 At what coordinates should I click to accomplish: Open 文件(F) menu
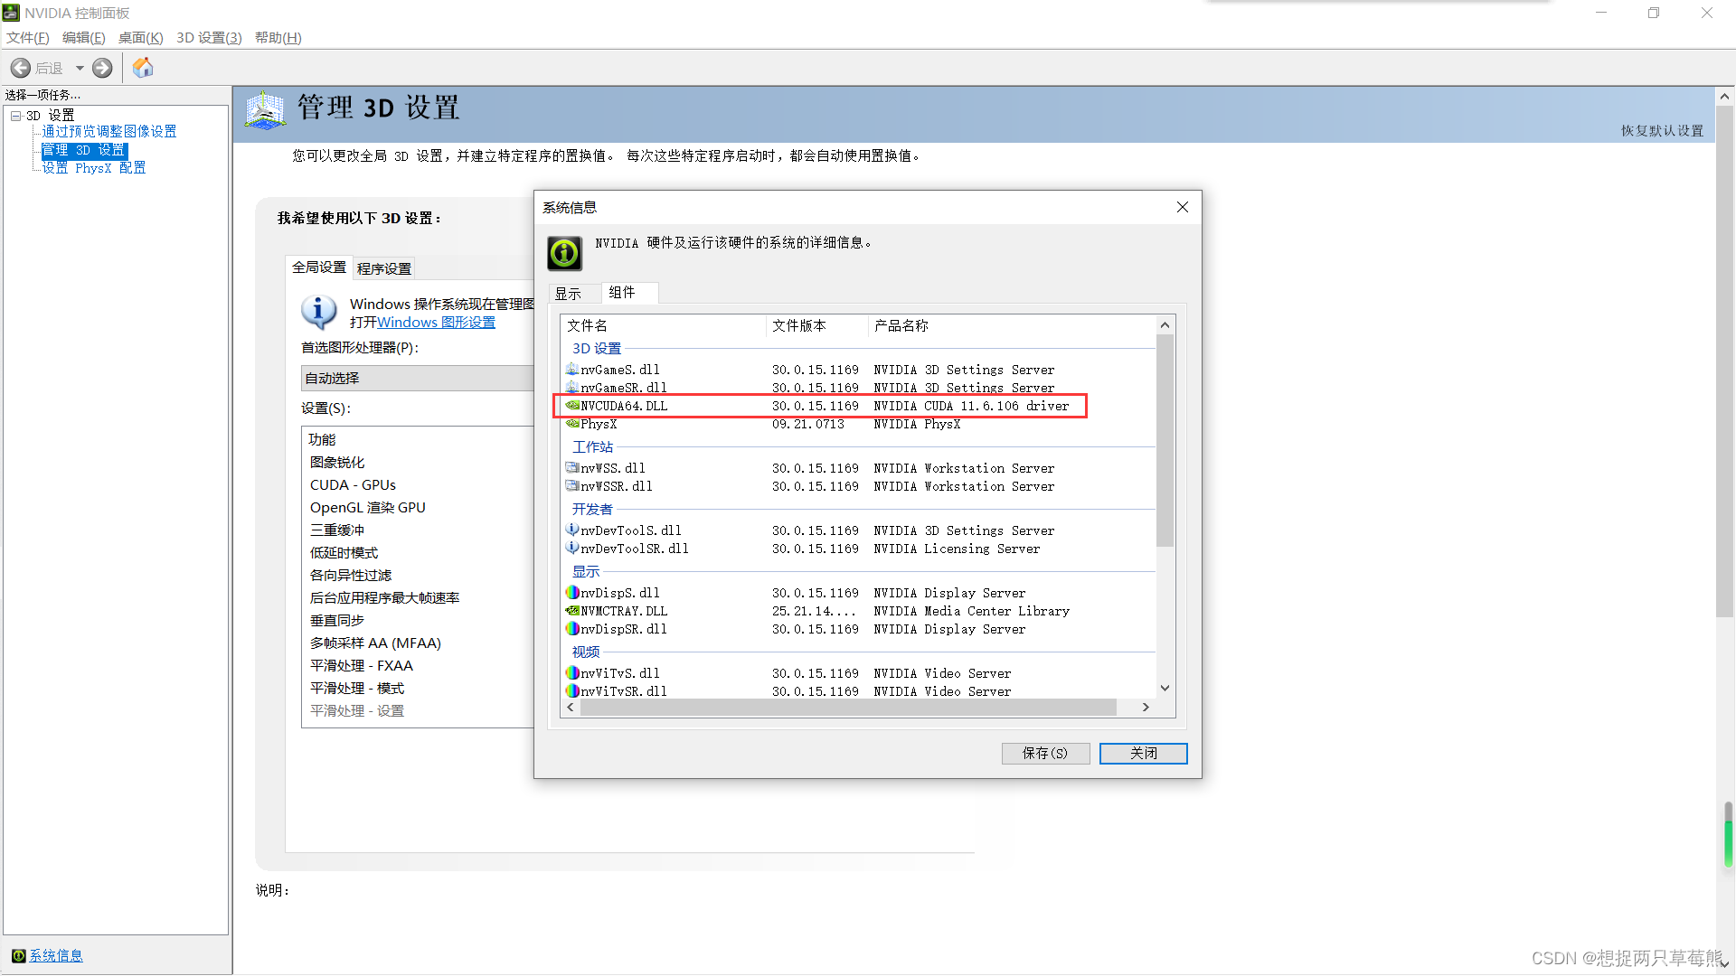click(x=28, y=37)
